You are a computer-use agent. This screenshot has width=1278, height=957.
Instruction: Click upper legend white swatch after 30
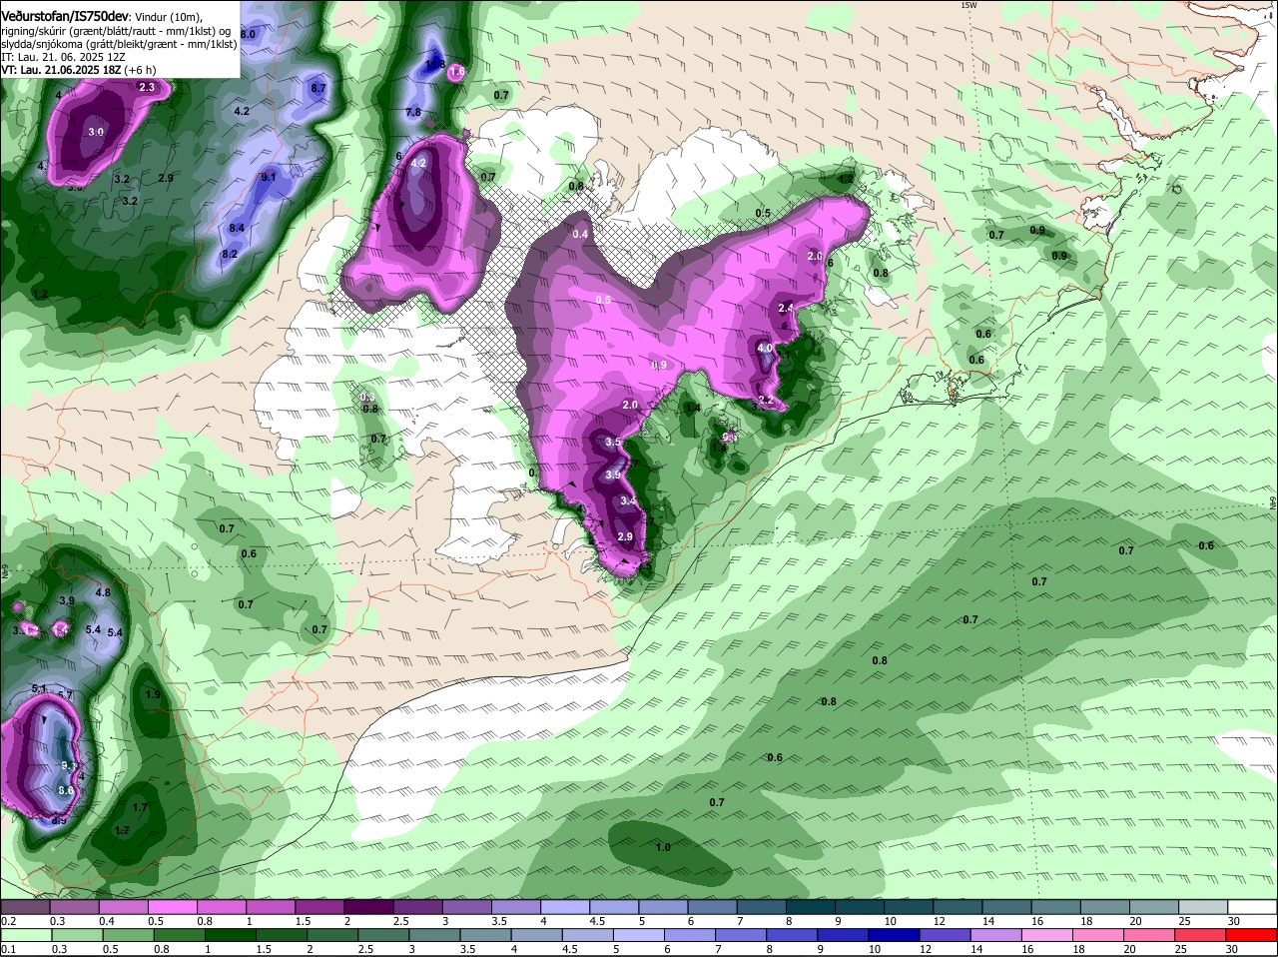tap(1254, 907)
